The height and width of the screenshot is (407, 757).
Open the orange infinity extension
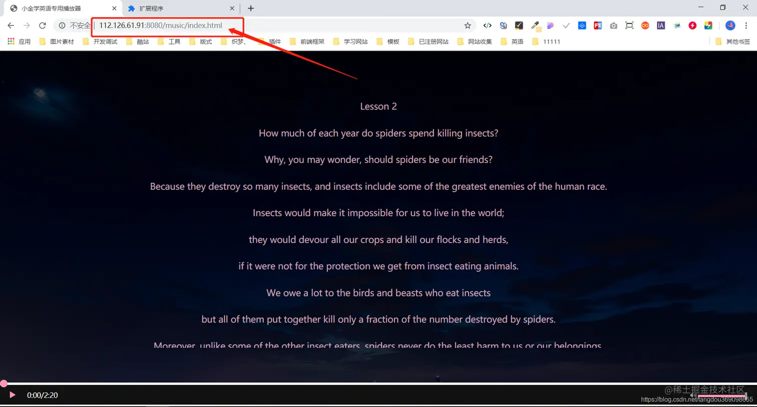click(645, 26)
